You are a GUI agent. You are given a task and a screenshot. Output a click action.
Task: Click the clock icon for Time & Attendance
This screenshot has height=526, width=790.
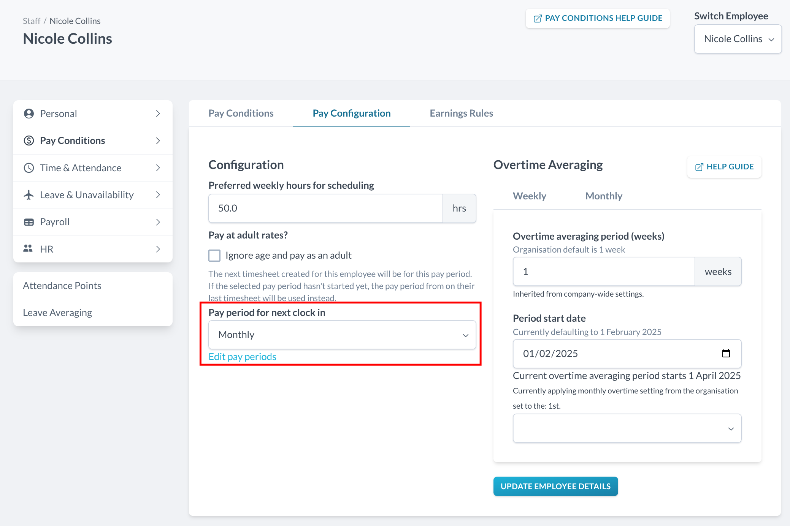tap(29, 168)
